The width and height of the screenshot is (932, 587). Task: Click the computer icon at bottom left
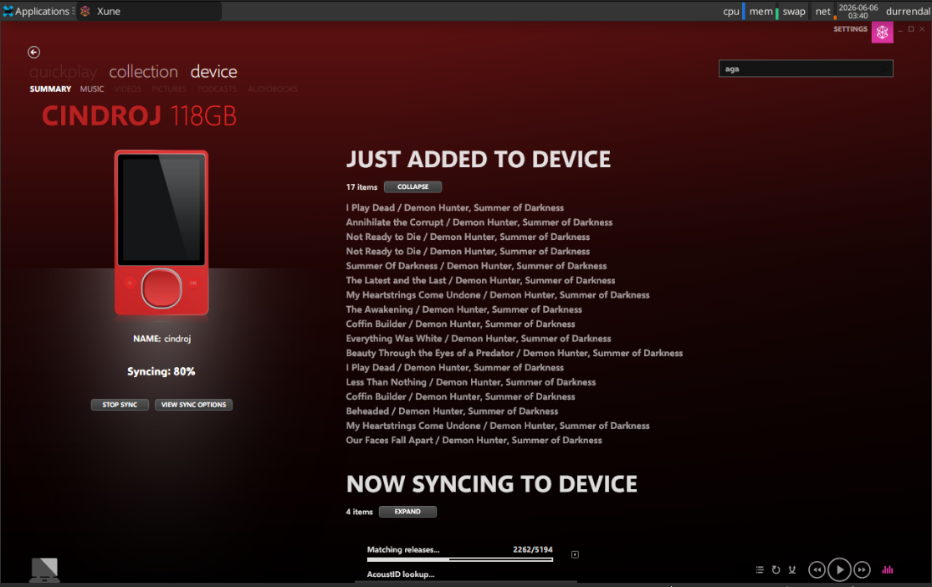pos(44,569)
